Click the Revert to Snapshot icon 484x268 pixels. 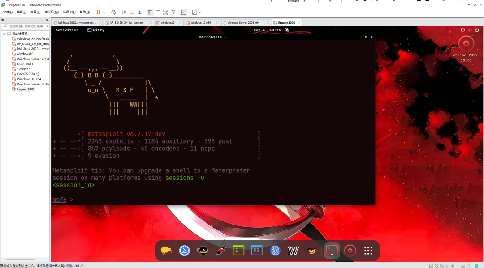pyautogui.click(x=132, y=13)
